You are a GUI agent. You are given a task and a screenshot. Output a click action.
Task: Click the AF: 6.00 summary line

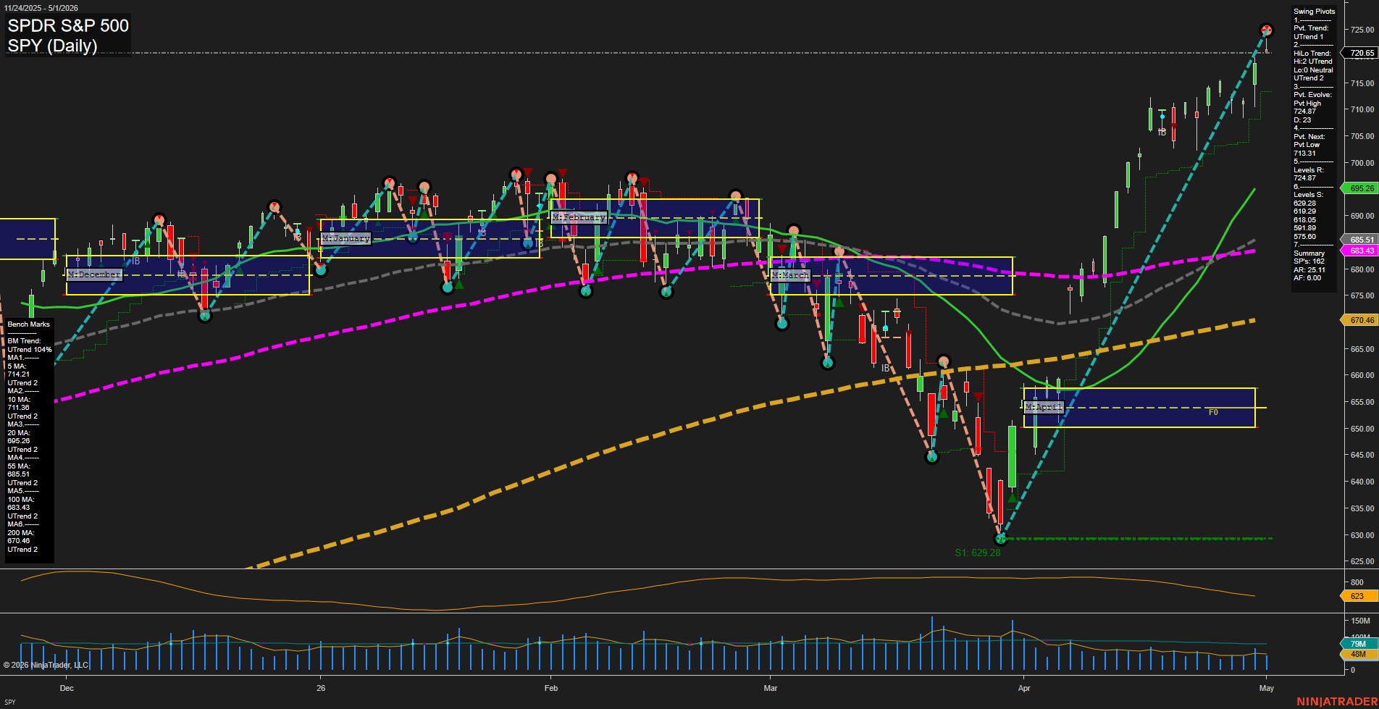[1307, 278]
